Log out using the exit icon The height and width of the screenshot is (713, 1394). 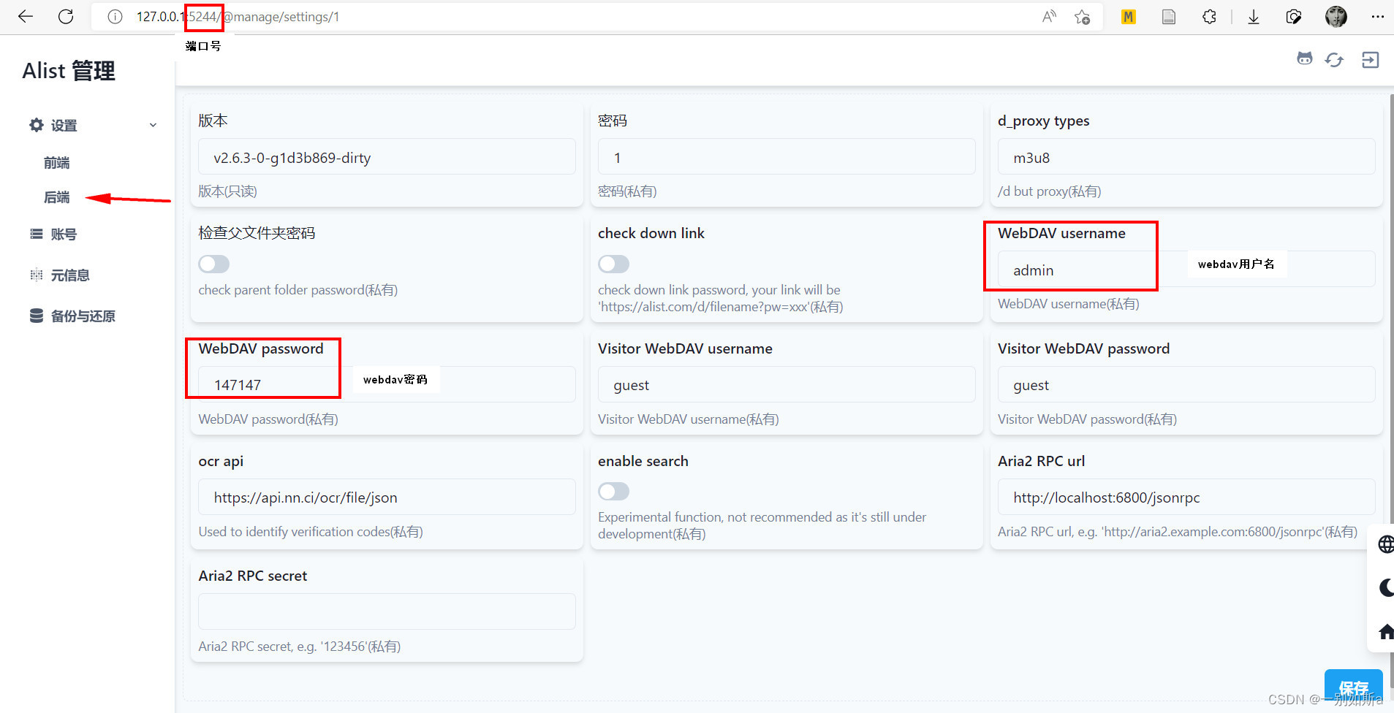(1371, 60)
